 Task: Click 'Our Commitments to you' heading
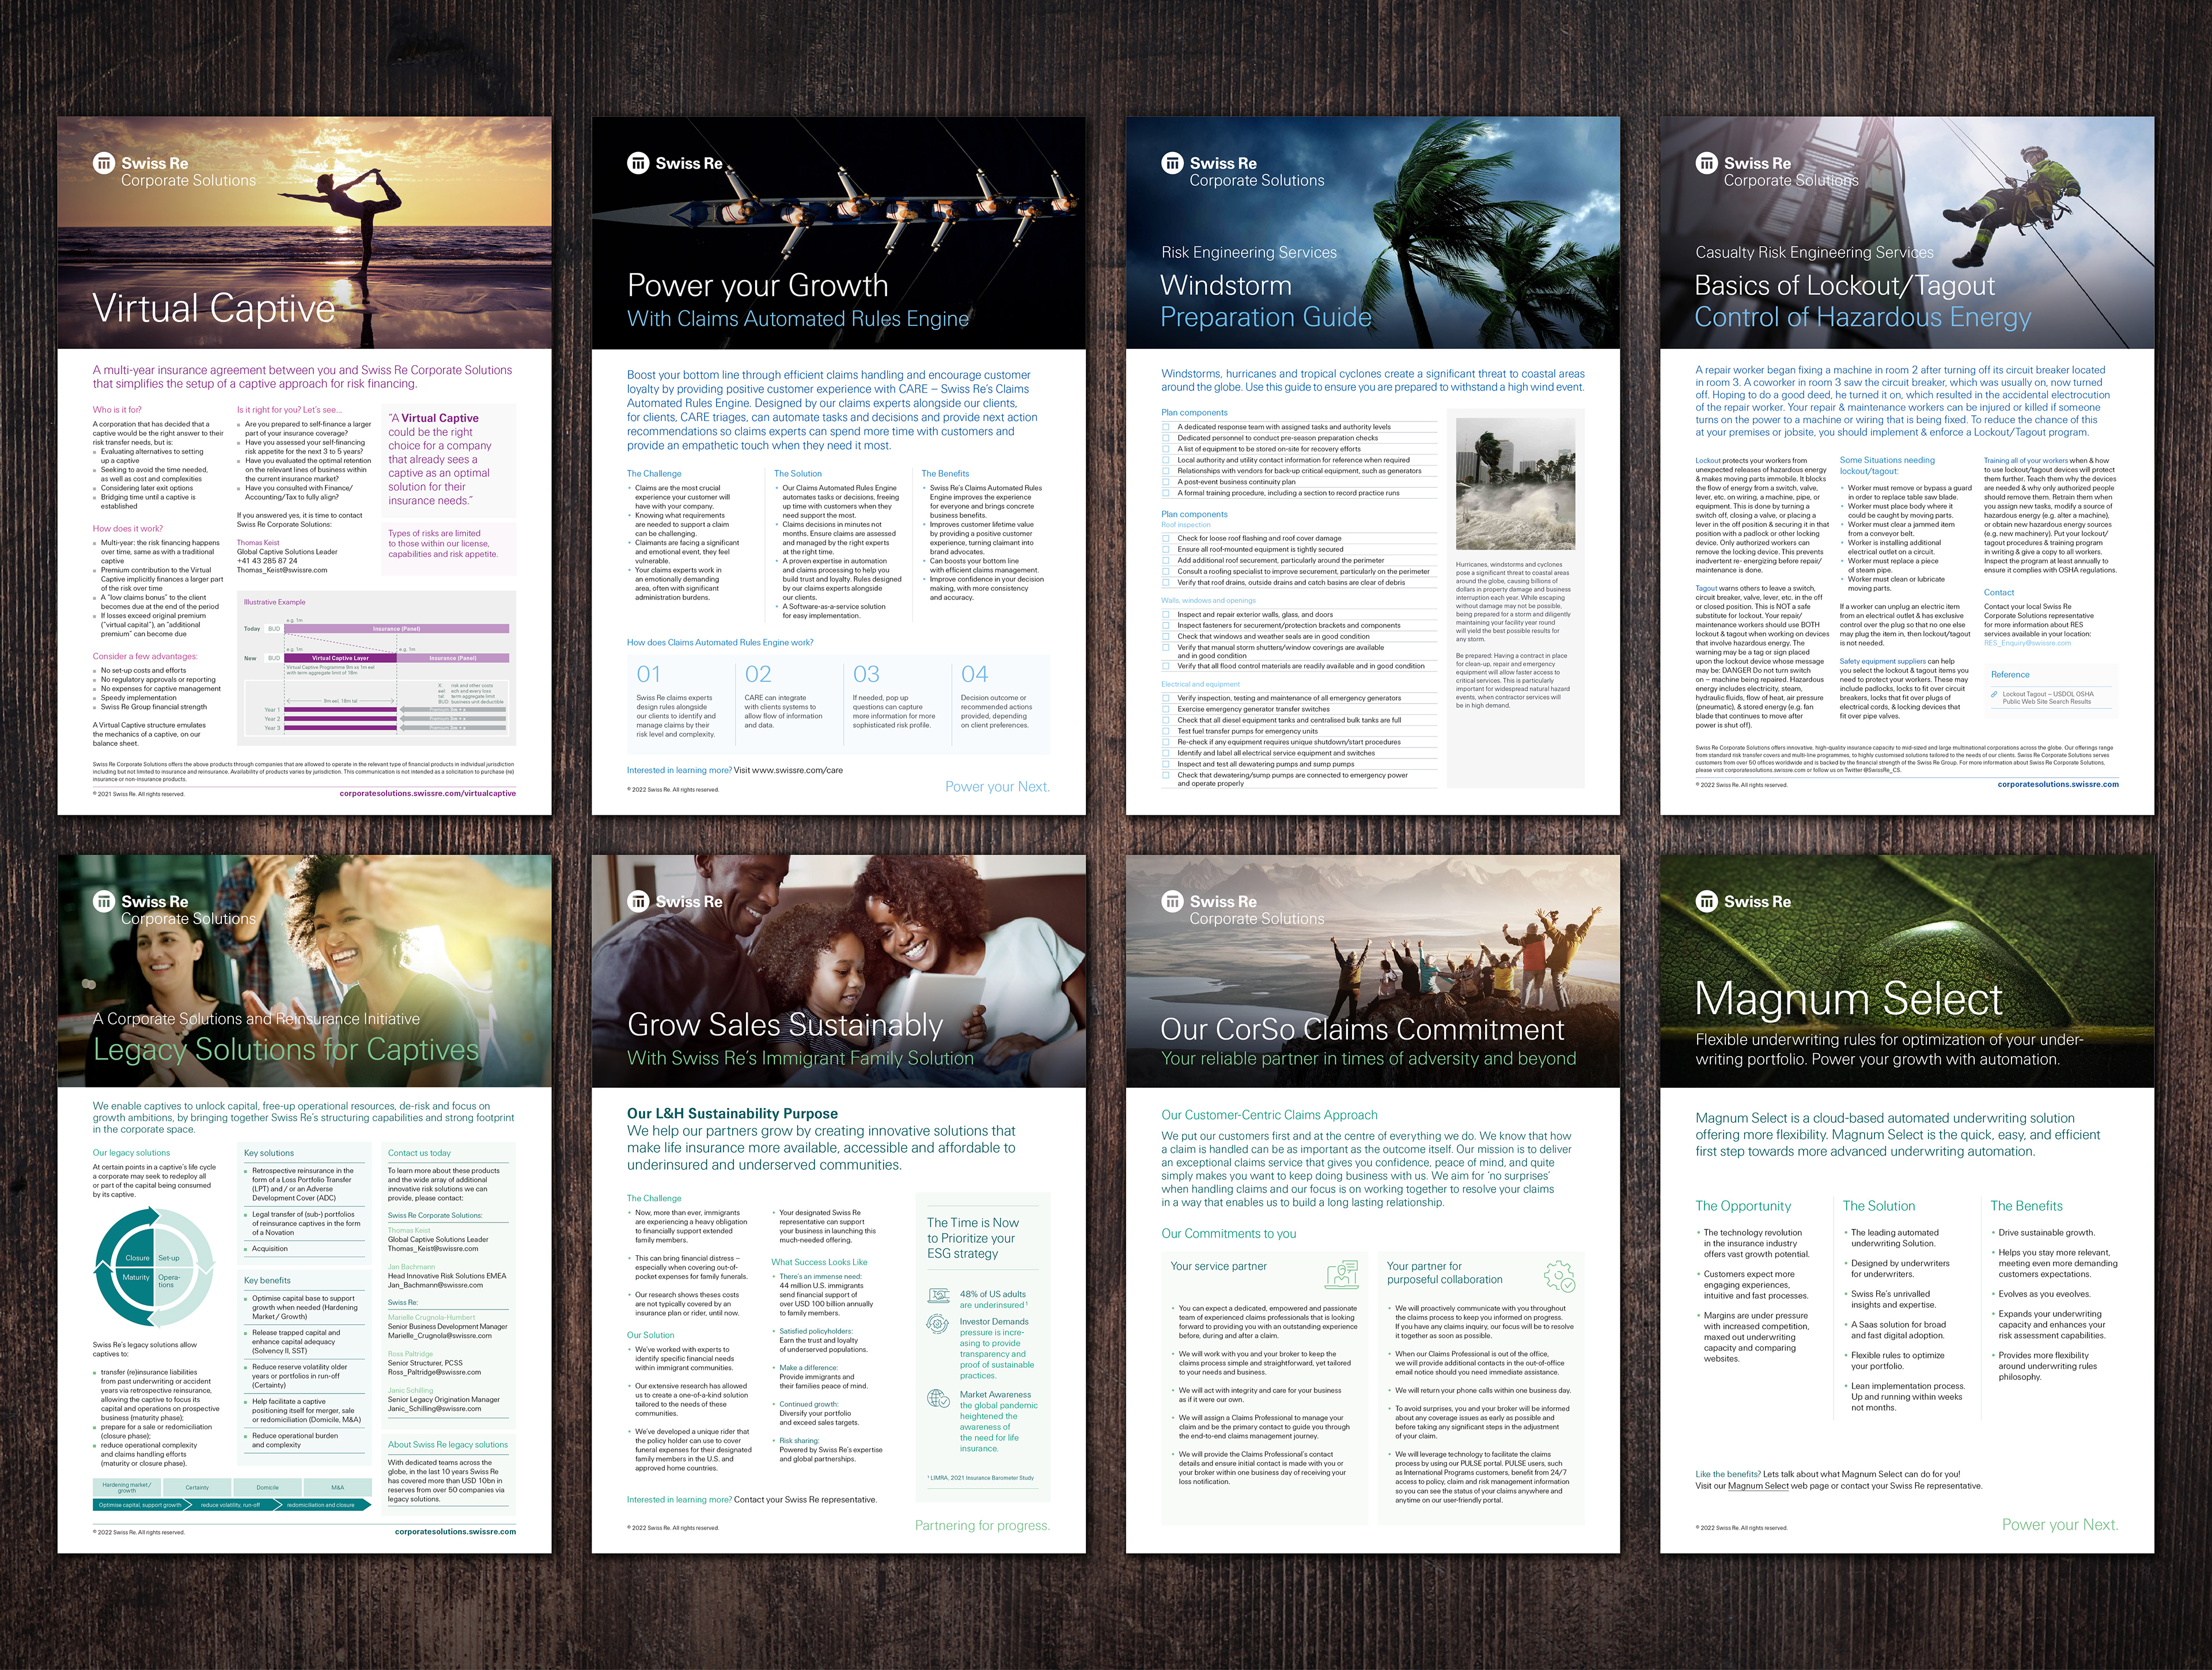coord(1228,1234)
